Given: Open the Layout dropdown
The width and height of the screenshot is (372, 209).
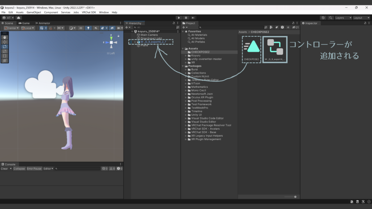Looking at the screenshot, I should 361,17.
